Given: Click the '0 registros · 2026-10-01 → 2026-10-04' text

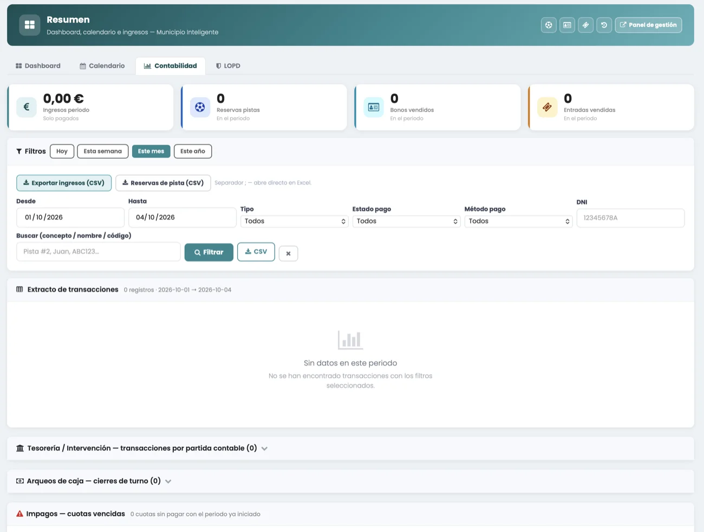Looking at the screenshot, I should [x=178, y=290].
